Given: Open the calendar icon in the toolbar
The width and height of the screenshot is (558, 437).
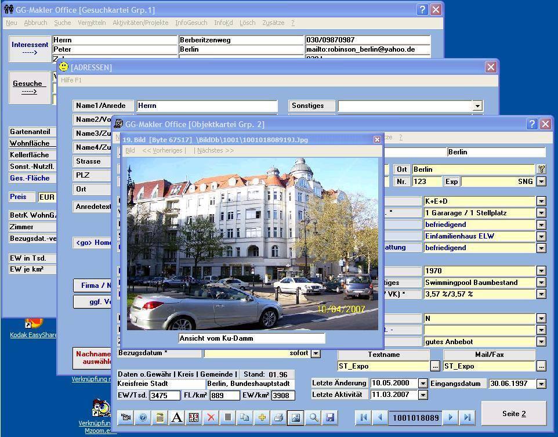Looking at the screenshot, I should pyautogui.click(x=193, y=417).
